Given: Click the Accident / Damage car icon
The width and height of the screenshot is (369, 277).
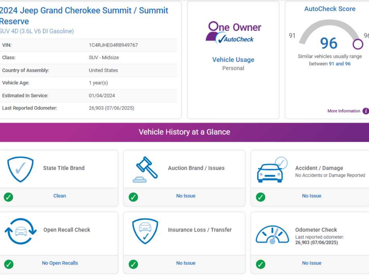Looking at the screenshot, I should [x=272, y=170].
